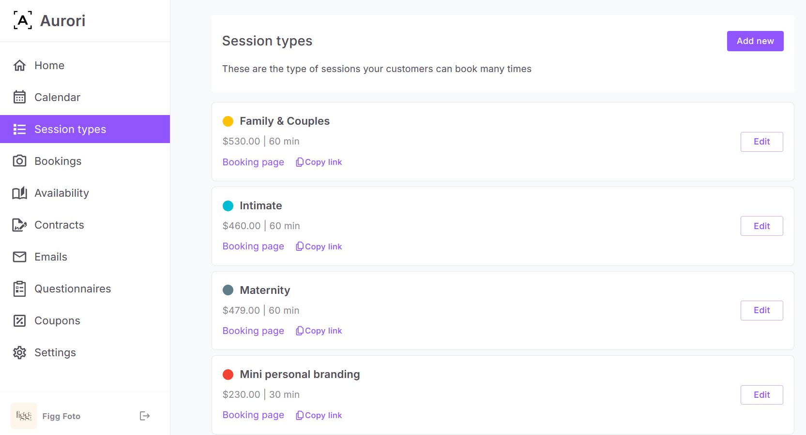
Task: Click the Contracts signed-document icon
Action: [19, 225]
